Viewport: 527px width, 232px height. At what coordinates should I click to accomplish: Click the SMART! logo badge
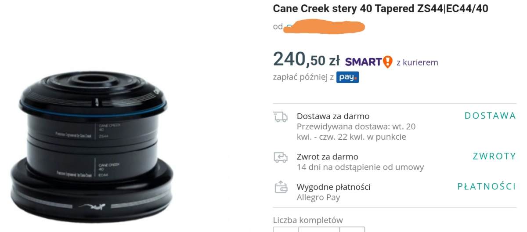[x=368, y=62]
